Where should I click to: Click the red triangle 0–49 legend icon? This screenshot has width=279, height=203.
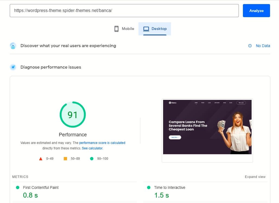point(41,159)
